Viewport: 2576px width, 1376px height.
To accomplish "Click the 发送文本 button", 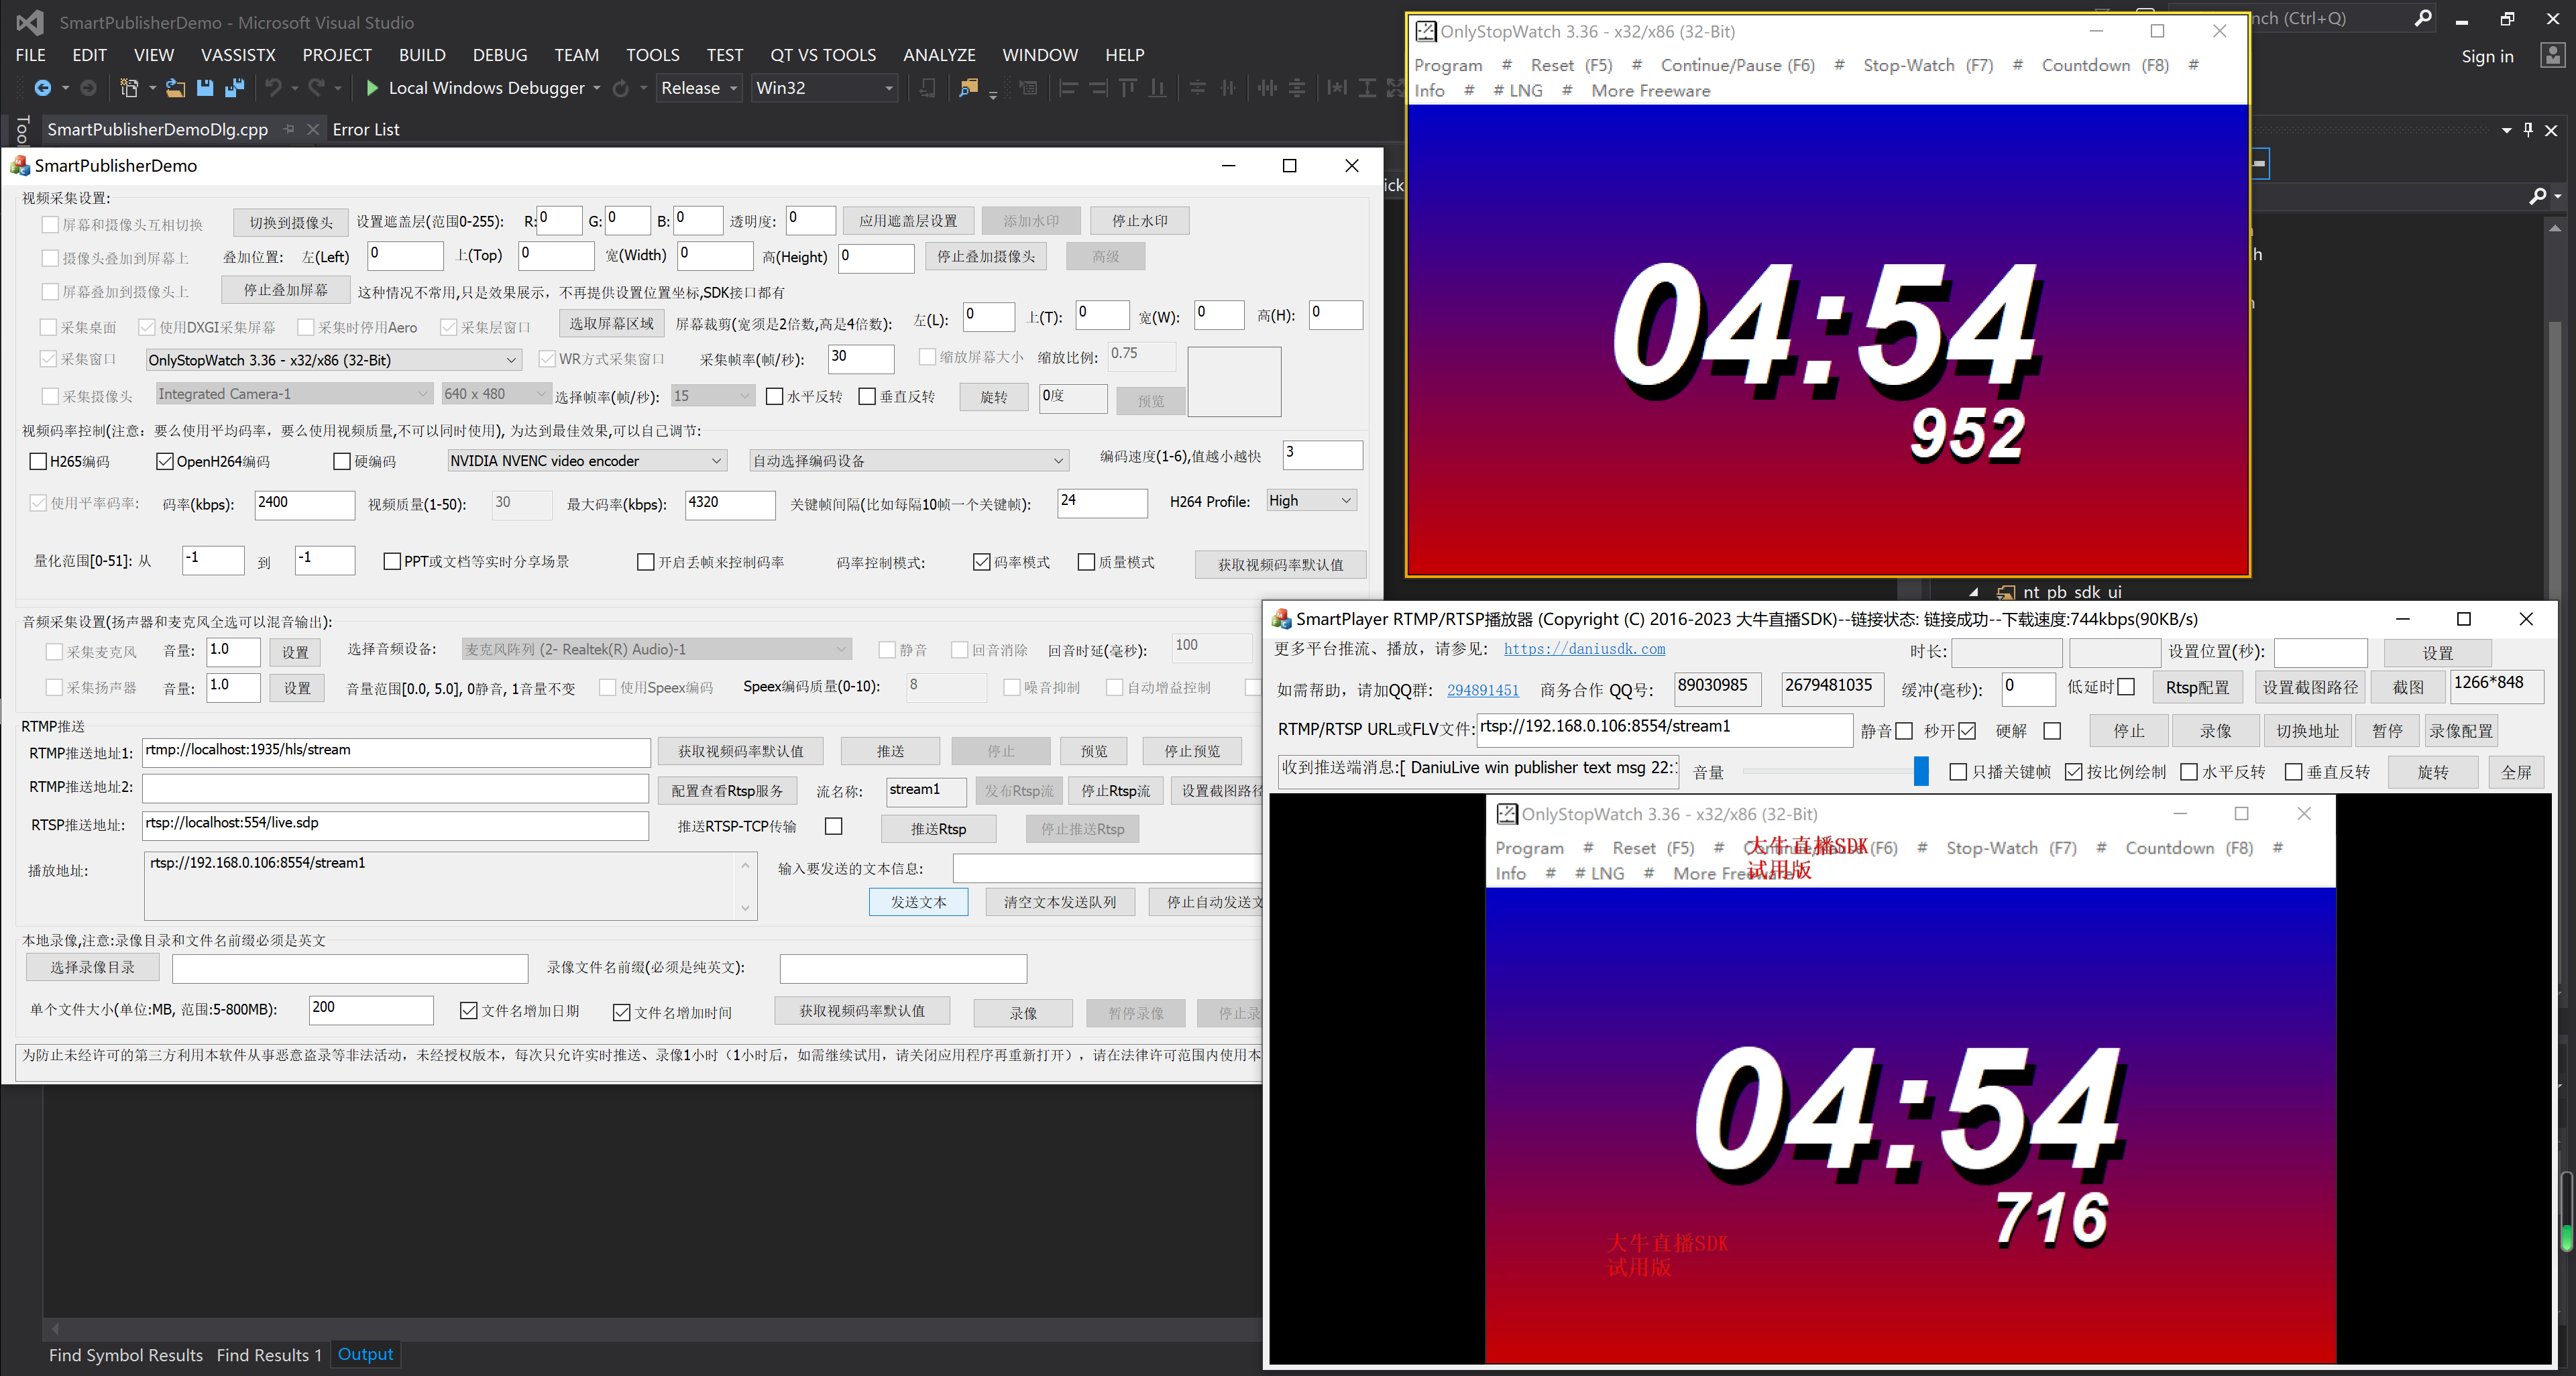I will [x=918, y=902].
